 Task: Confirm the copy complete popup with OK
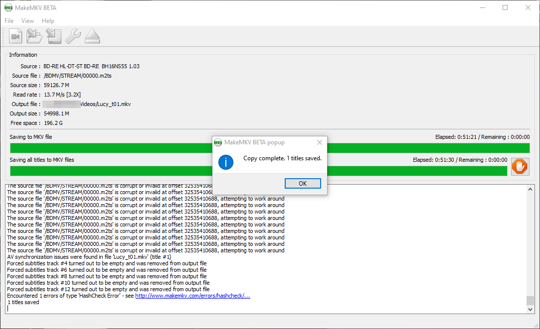[x=303, y=183]
